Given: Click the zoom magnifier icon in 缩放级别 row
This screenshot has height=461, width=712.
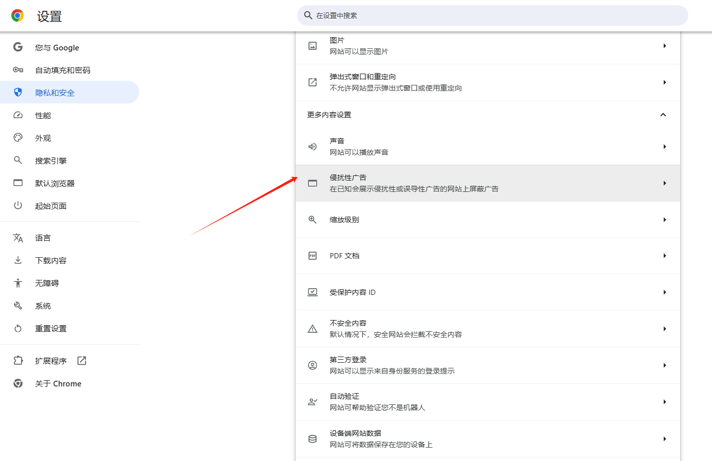Looking at the screenshot, I should pos(313,220).
